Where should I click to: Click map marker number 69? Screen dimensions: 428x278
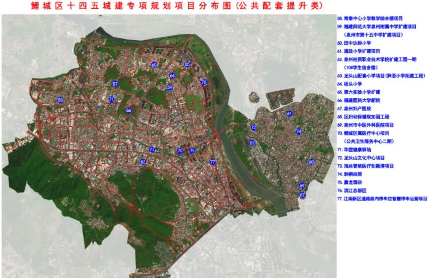coord(302,186)
